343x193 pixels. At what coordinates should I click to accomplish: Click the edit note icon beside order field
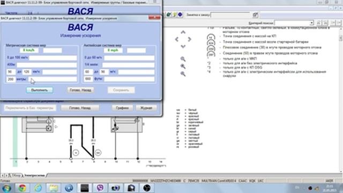click(x=255, y=15)
